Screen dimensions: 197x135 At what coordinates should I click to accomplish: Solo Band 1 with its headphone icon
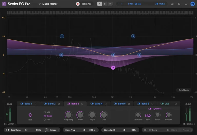[x=35, y=104]
